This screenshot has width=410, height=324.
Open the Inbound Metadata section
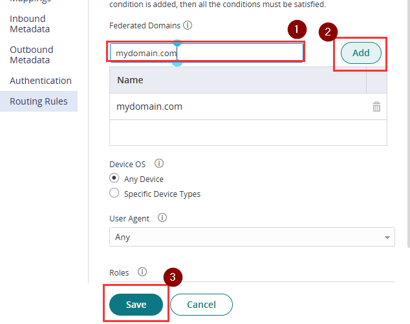(x=30, y=24)
